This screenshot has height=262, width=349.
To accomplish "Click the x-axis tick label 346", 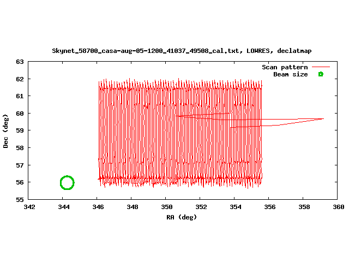I will [x=98, y=207].
